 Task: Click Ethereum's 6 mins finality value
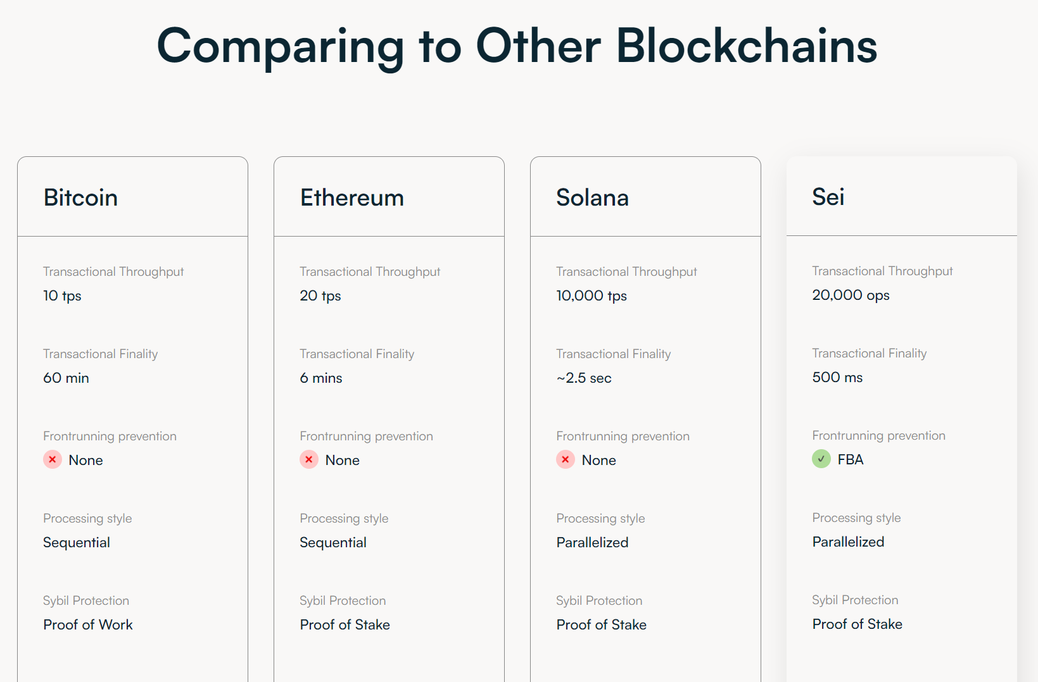(x=321, y=378)
